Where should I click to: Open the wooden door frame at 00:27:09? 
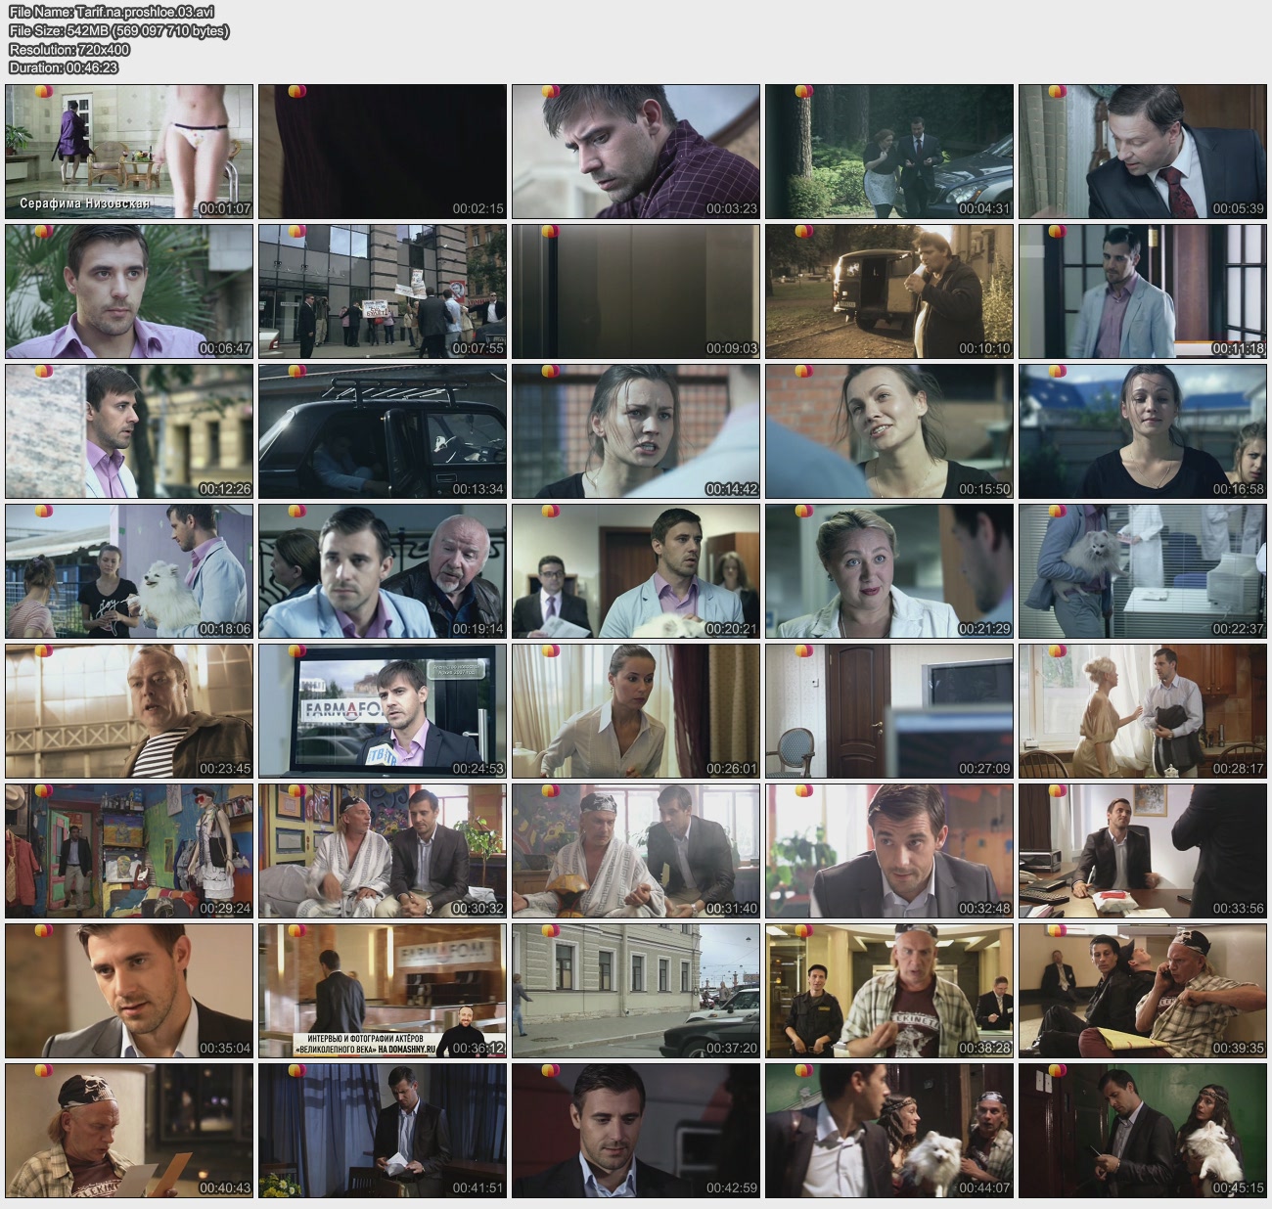(x=888, y=711)
